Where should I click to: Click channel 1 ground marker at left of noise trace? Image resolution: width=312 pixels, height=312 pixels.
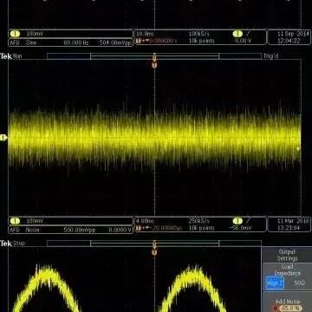click(x=3, y=138)
